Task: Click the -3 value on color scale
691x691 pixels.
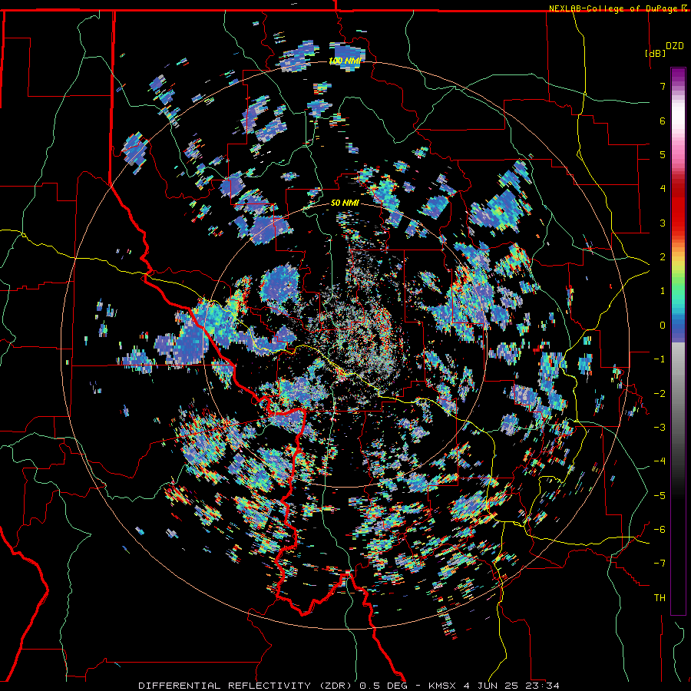Action: pos(660,428)
